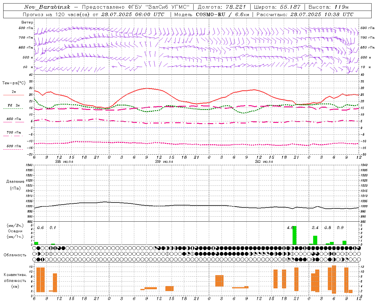Click the (мм/3ч.) precipitation unit label
The width and height of the screenshot is (376, 301).
click(x=15, y=226)
